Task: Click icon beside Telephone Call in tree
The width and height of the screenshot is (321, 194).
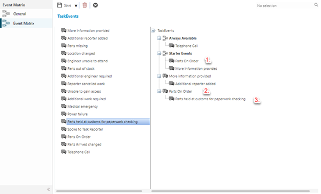Action: point(172,45)
